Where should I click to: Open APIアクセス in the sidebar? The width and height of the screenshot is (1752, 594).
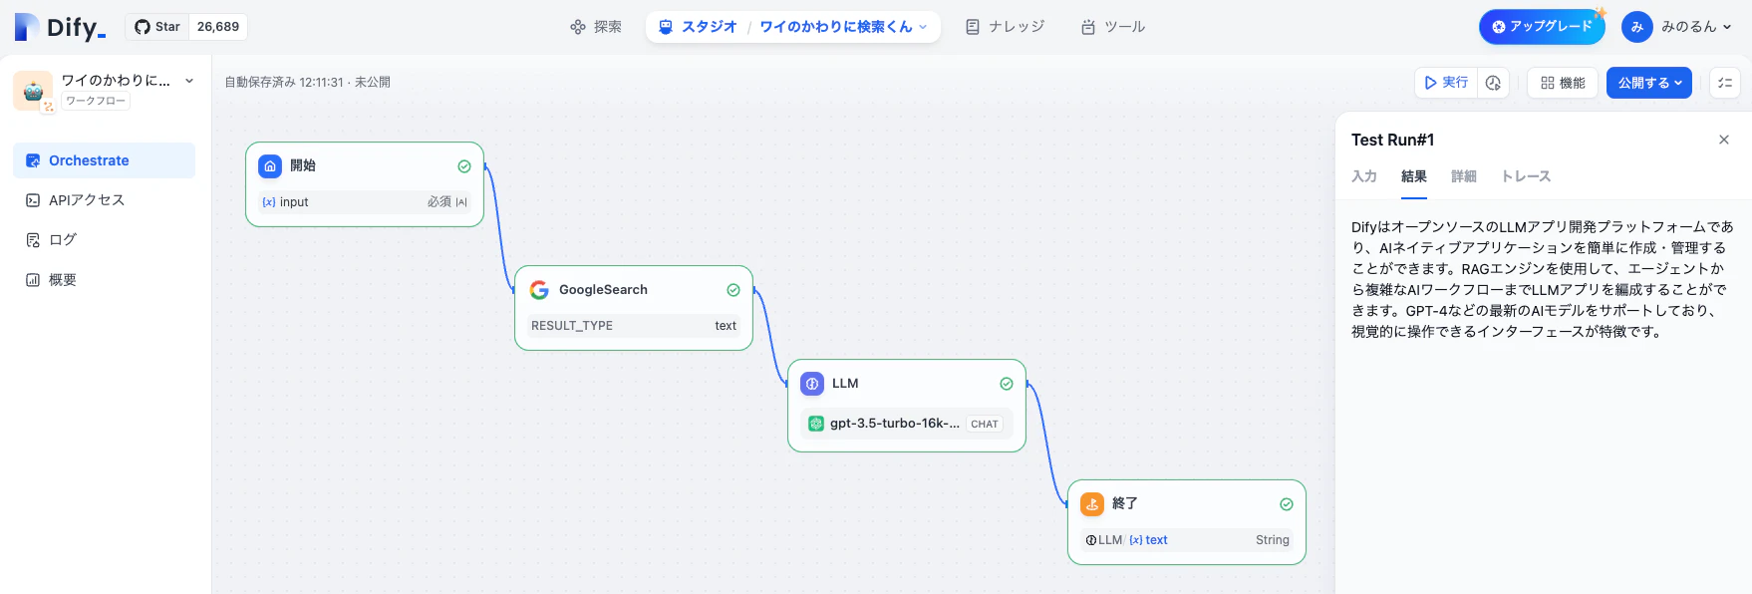pyautogui.click(x=104, y=200)
